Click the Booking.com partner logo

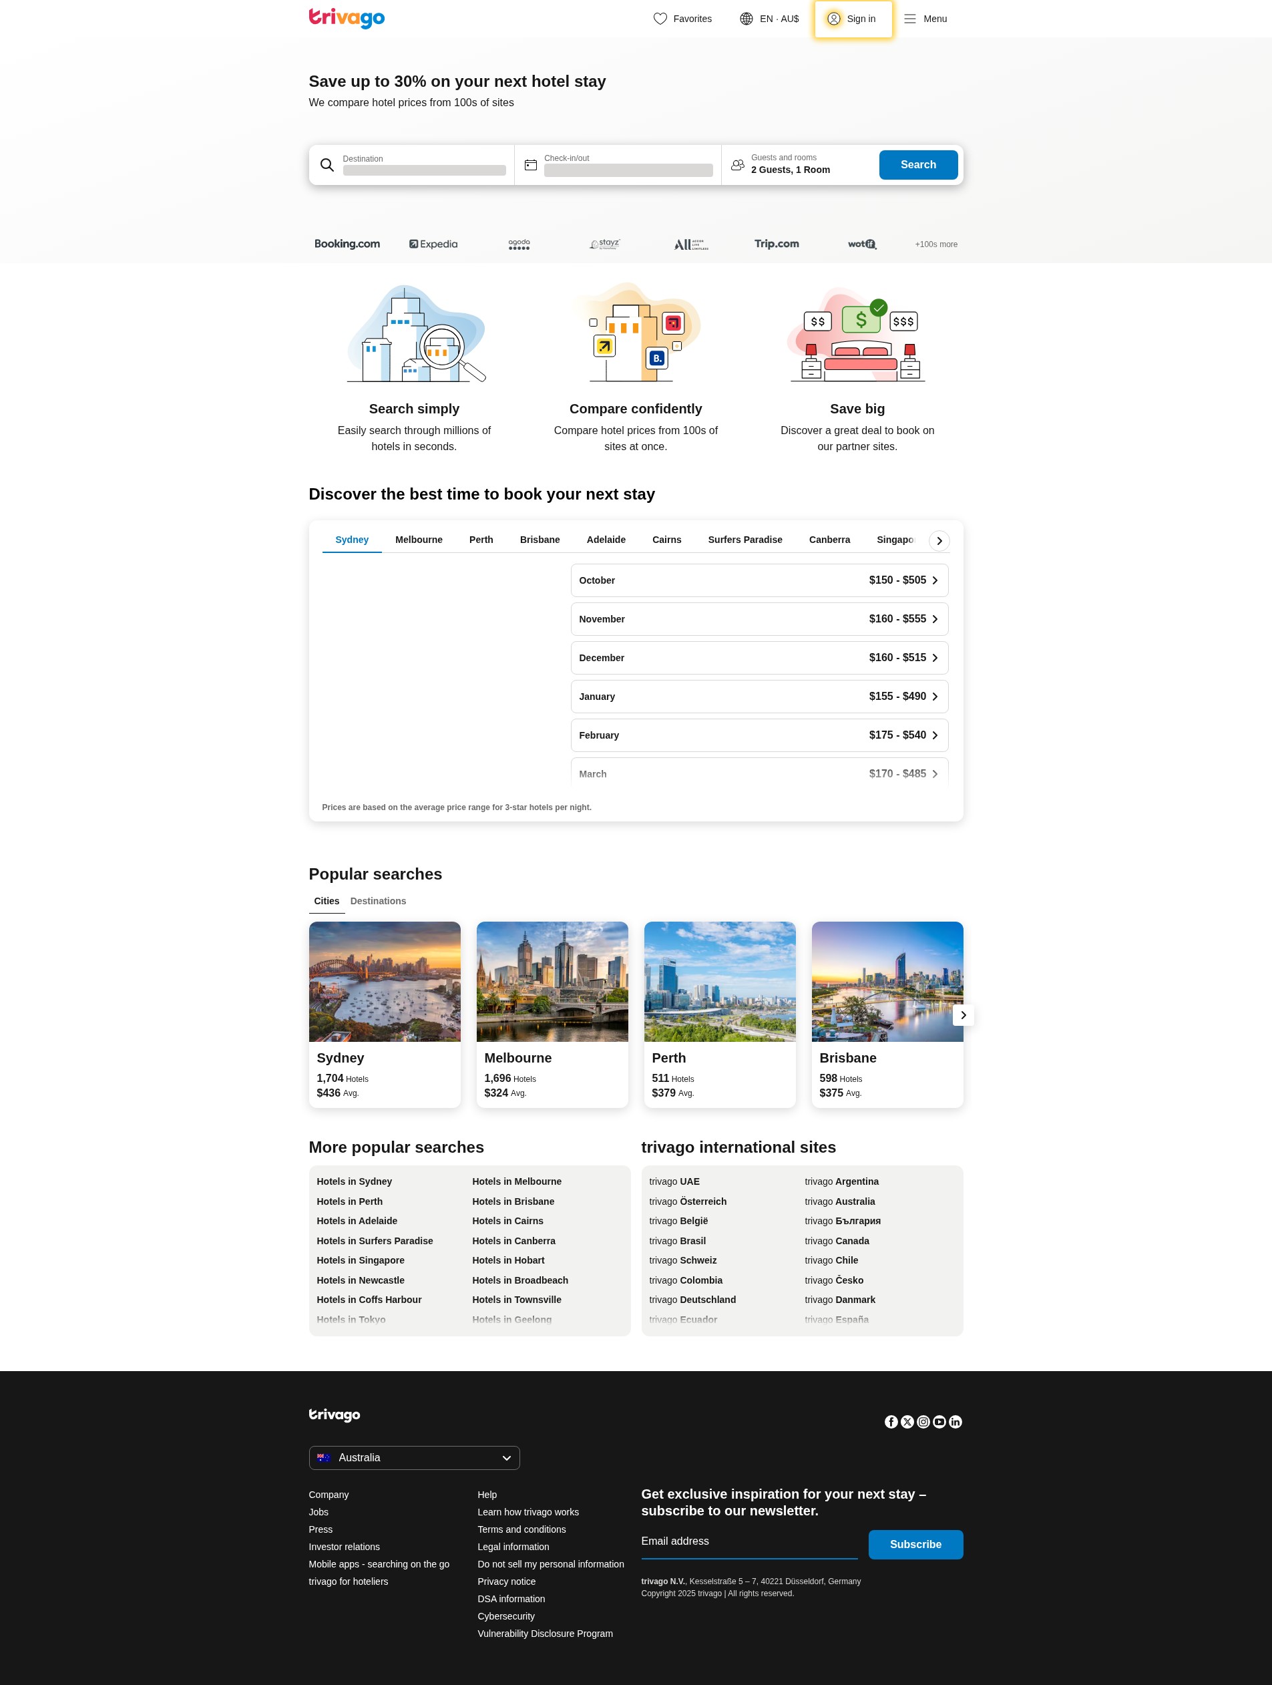point(347,244)
